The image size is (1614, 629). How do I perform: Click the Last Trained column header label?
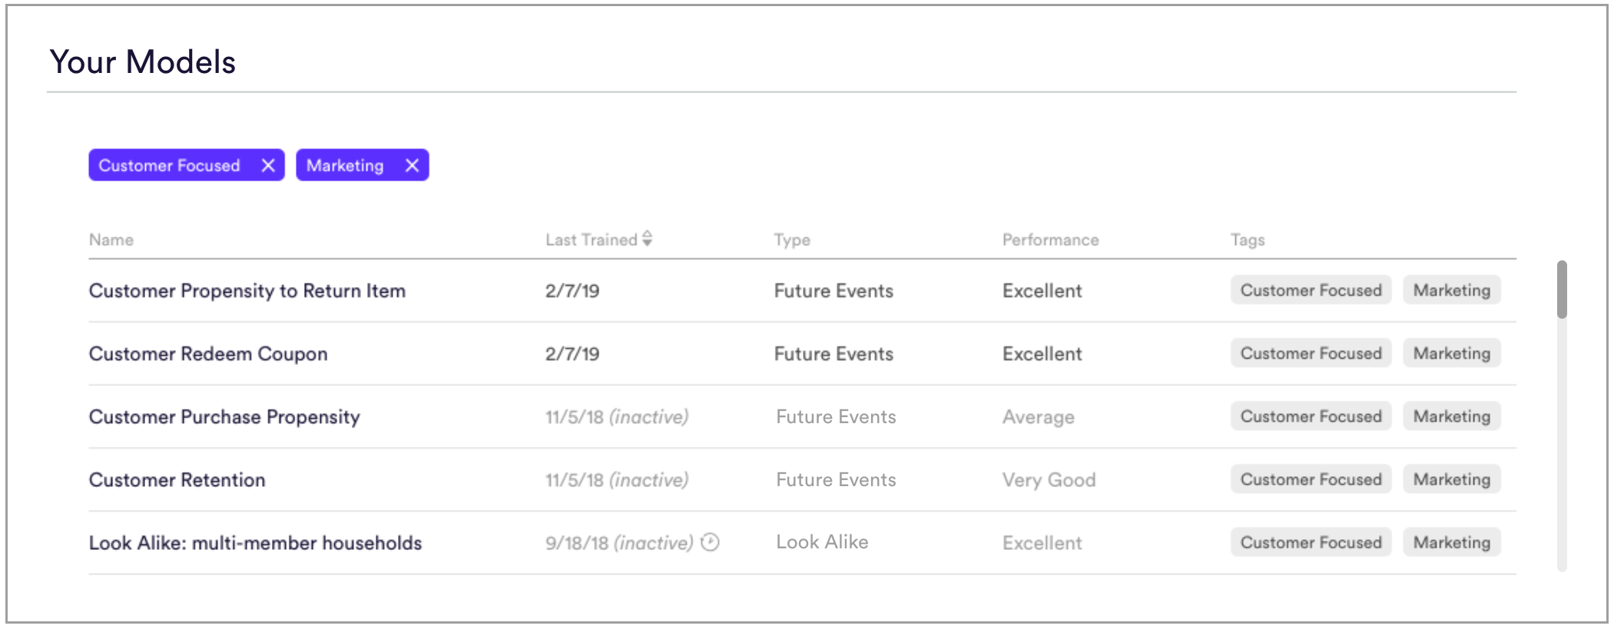592,240
